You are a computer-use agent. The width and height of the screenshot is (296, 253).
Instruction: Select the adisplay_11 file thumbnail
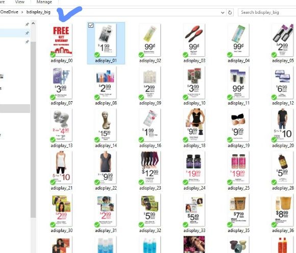click(x=238, y=82)
